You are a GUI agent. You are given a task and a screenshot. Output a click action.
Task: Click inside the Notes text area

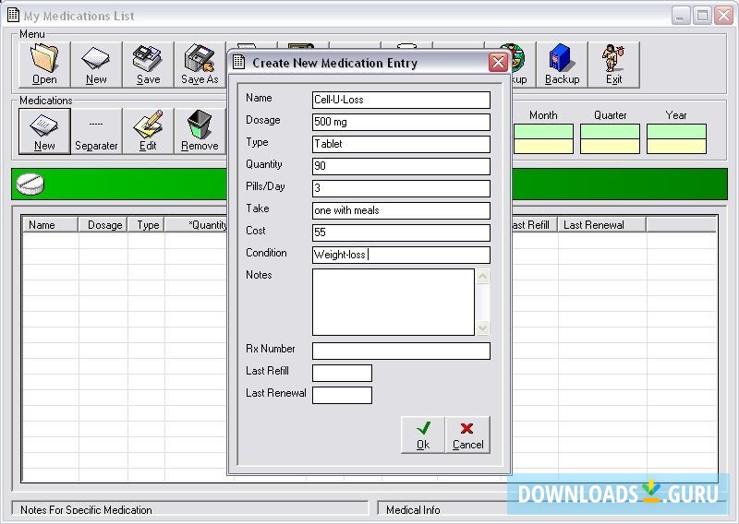(394, 302)
